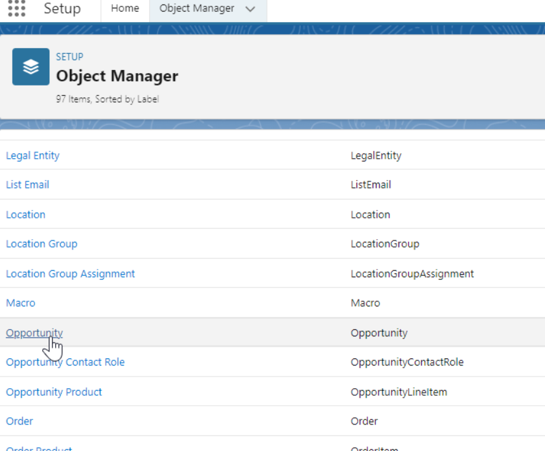Click the LocationGroupAssignment API name cell

(x=412, y=274)
